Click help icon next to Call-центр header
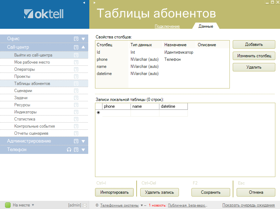This screenshot has height=209, width=280. point(76,47)
